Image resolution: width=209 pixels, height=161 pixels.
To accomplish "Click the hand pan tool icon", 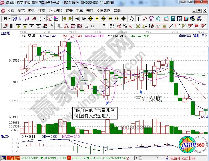I will tap(132, 19).
